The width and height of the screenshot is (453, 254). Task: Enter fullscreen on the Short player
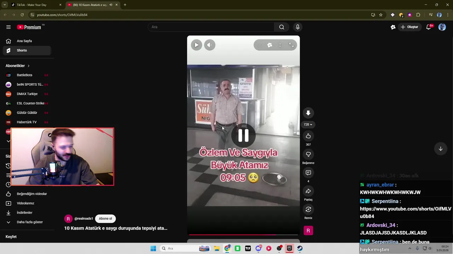291,45
